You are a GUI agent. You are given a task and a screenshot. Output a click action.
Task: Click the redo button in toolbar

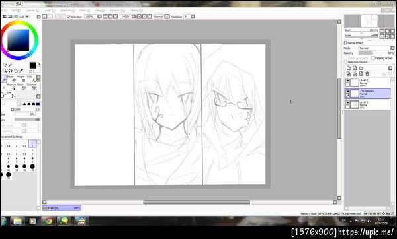[x=50, y=17]
